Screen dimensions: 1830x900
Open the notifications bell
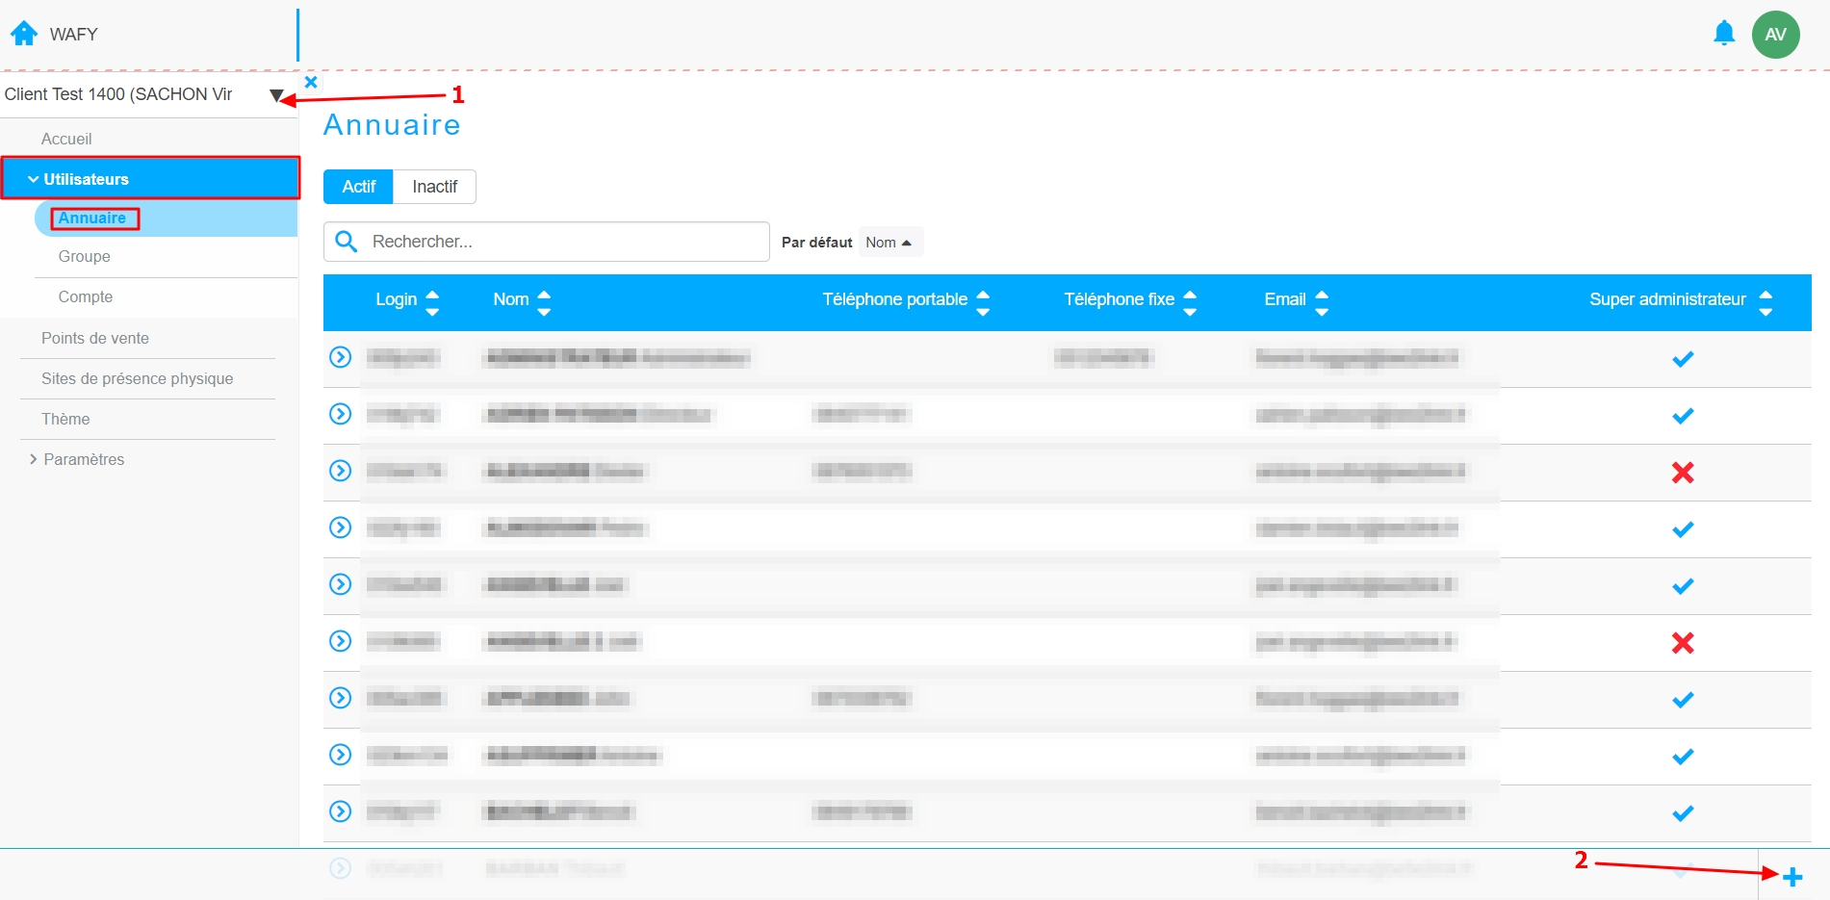pos(1724,34)
